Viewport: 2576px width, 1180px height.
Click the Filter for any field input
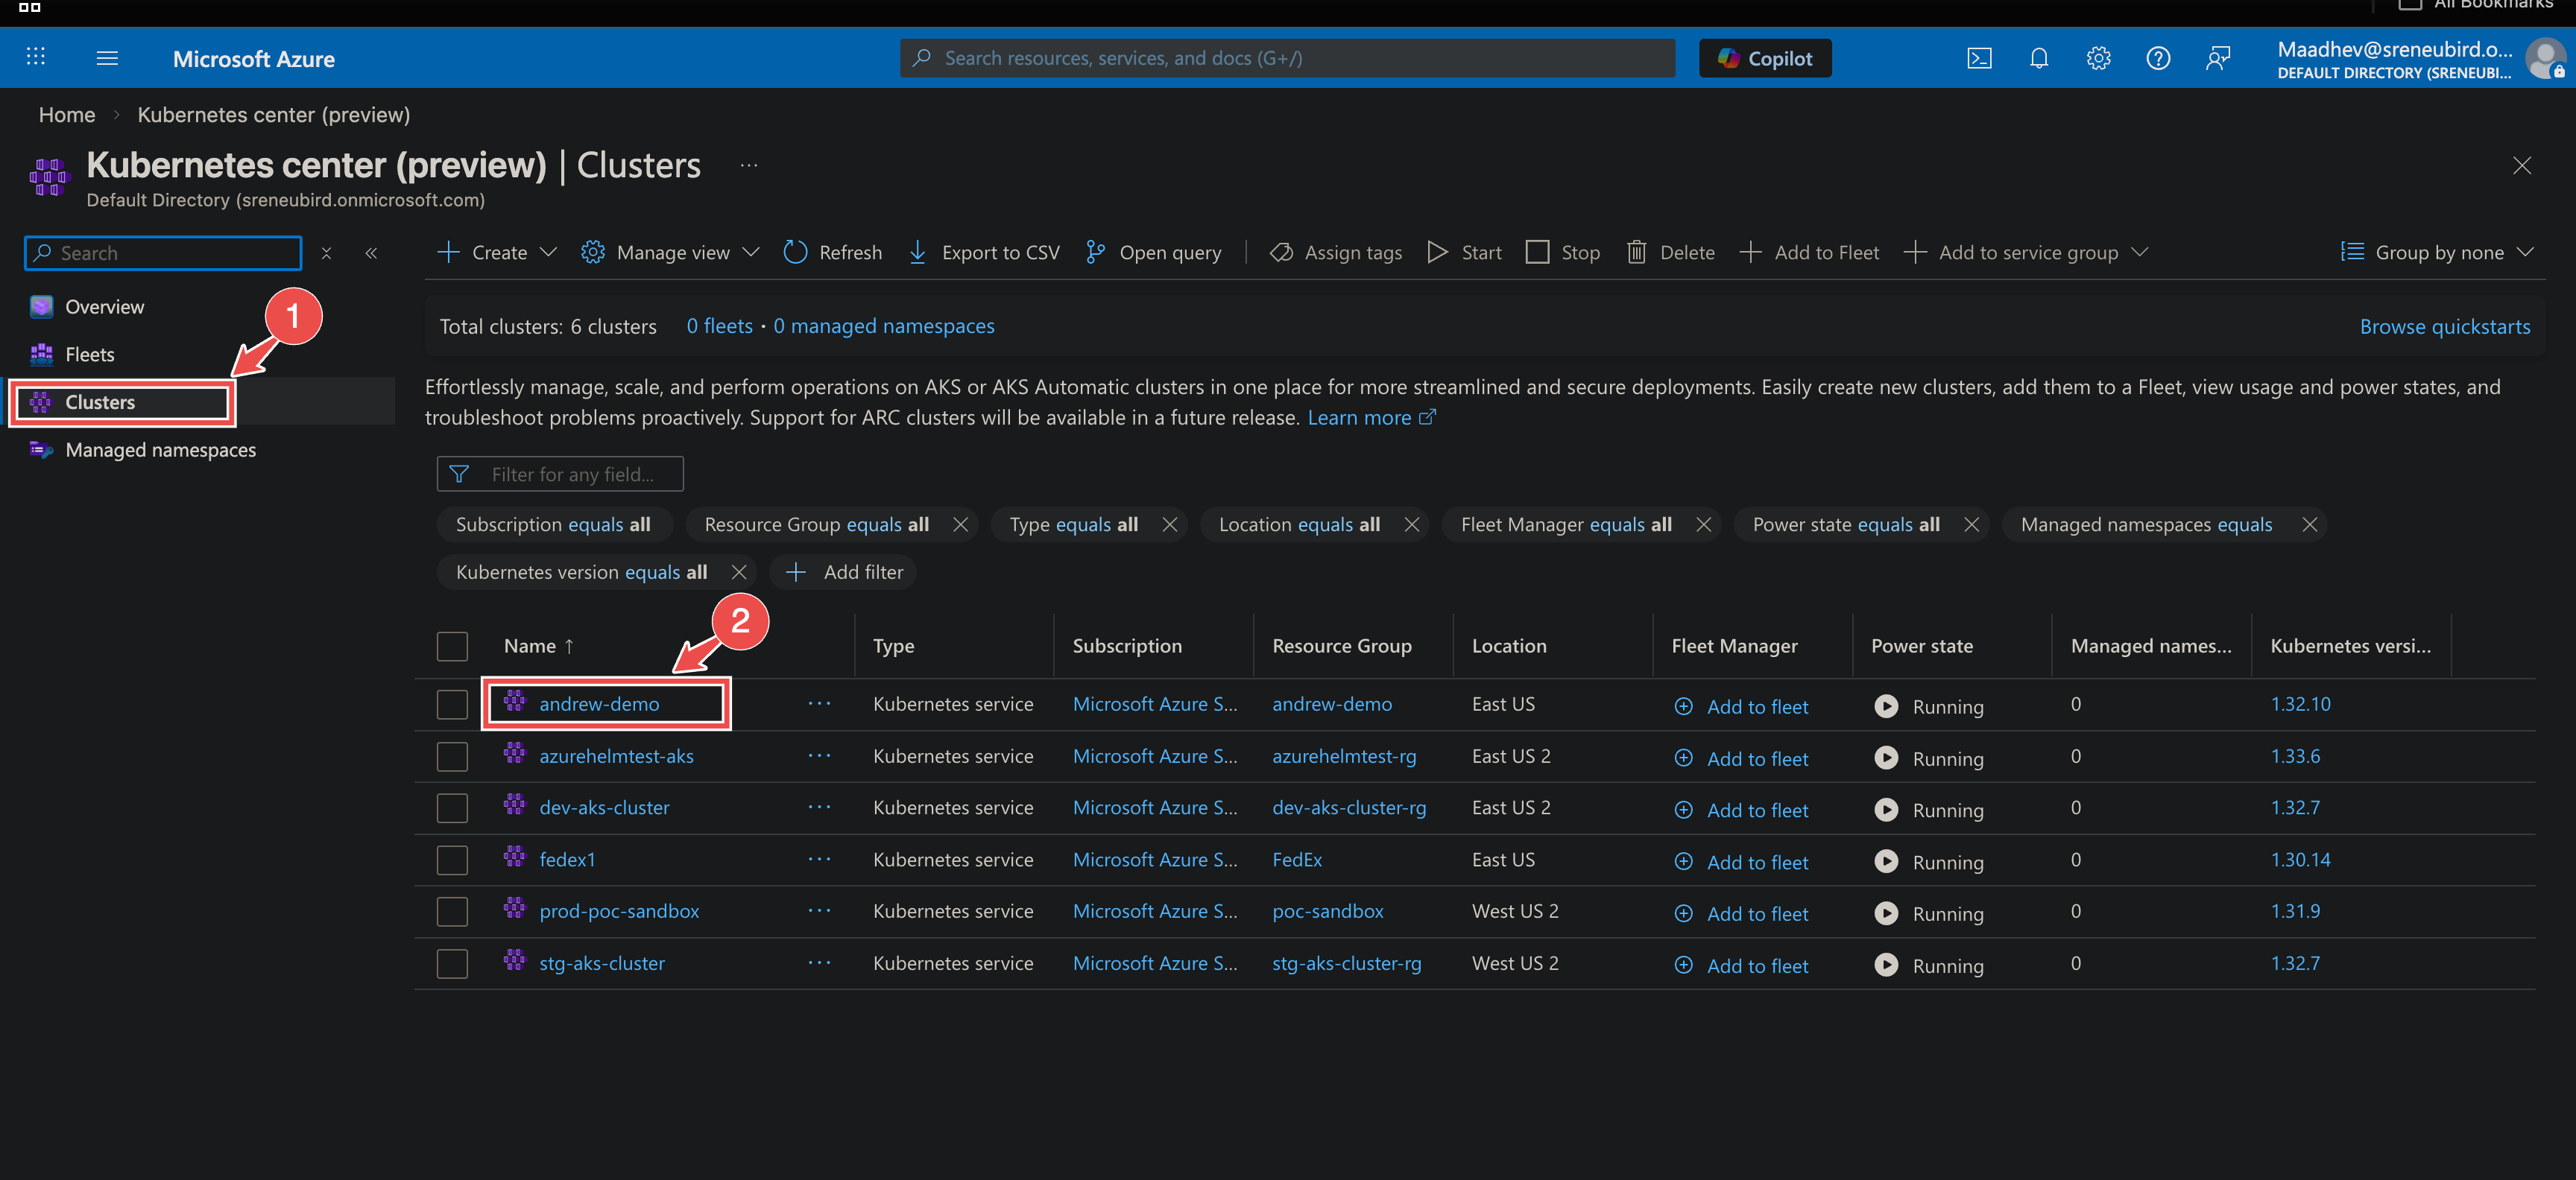pos(572,475)
